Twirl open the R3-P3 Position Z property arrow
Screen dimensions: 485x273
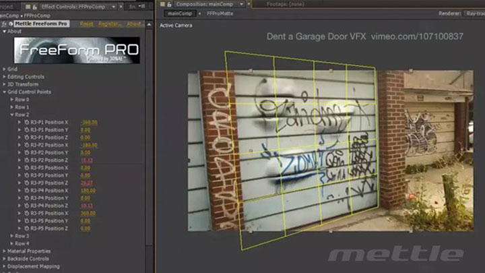19,183
